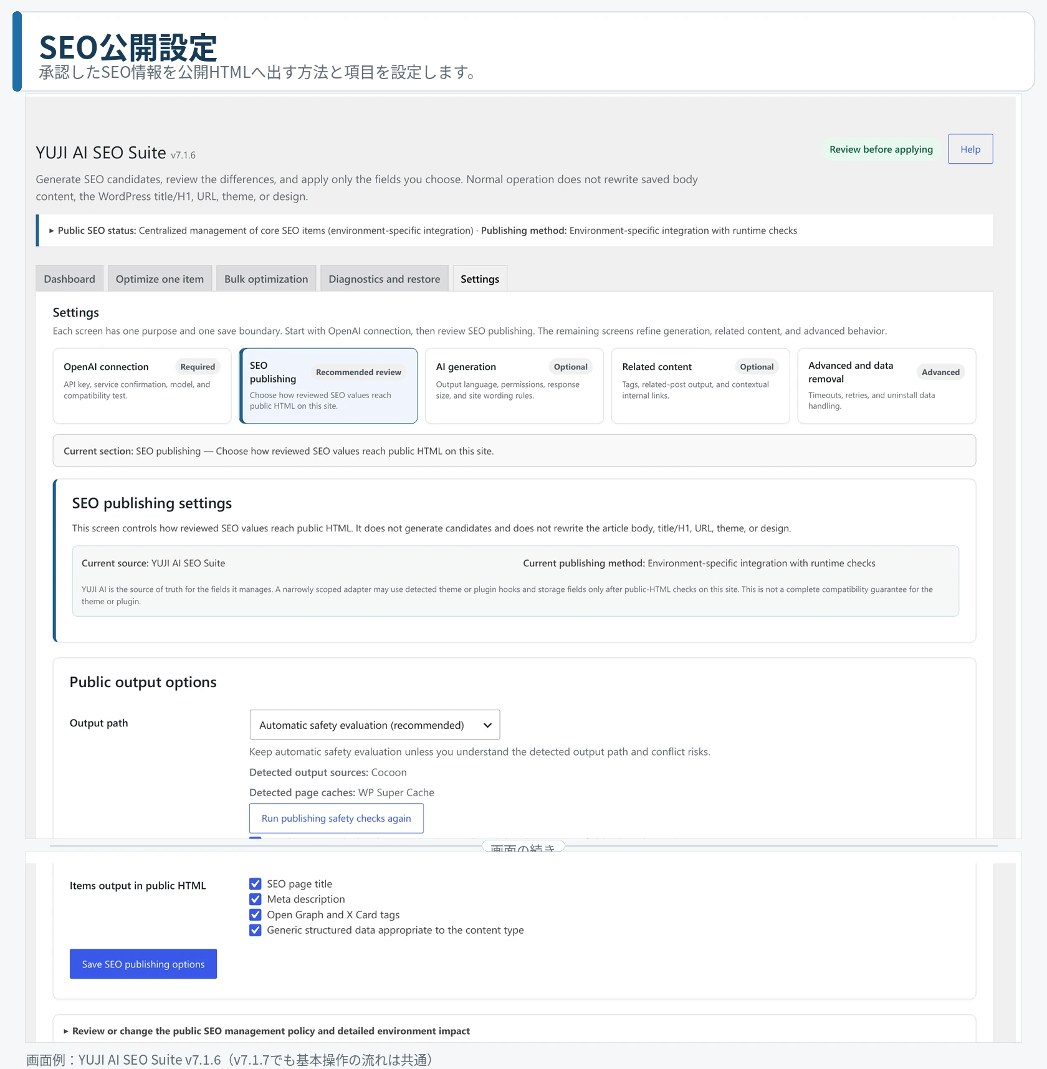Save SEO publishing options
The height and width of the screenshot is (1069, 1047).
pos(143,964)
